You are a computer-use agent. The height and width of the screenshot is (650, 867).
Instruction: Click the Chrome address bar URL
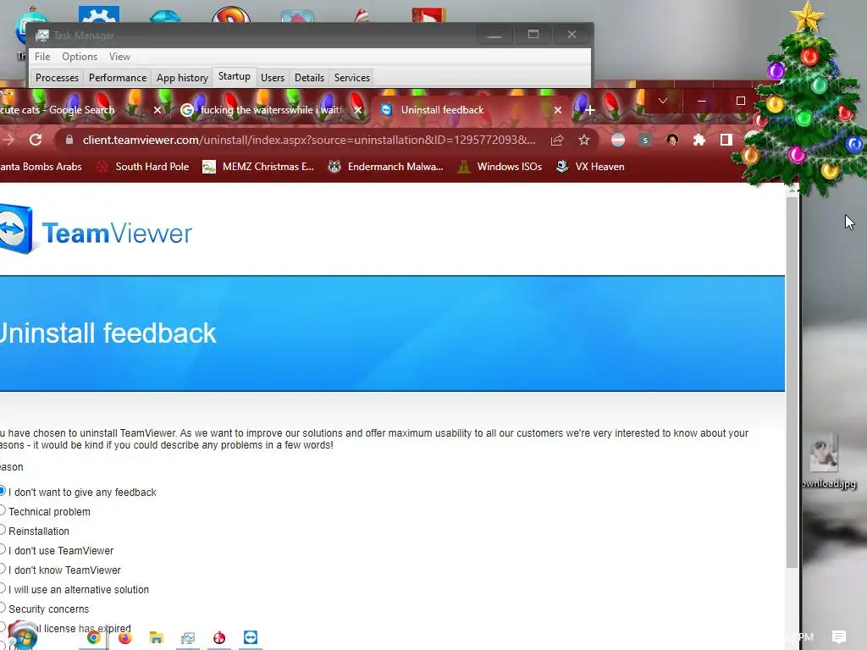308,140
